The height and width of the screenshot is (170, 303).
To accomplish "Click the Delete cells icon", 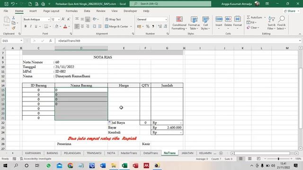I will point(228,19).
